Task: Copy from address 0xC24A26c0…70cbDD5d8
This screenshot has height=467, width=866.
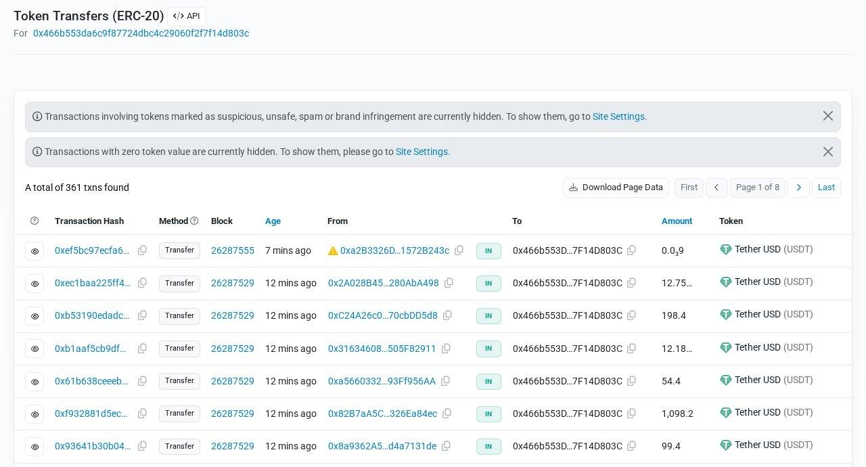Action: coord(447,315)
